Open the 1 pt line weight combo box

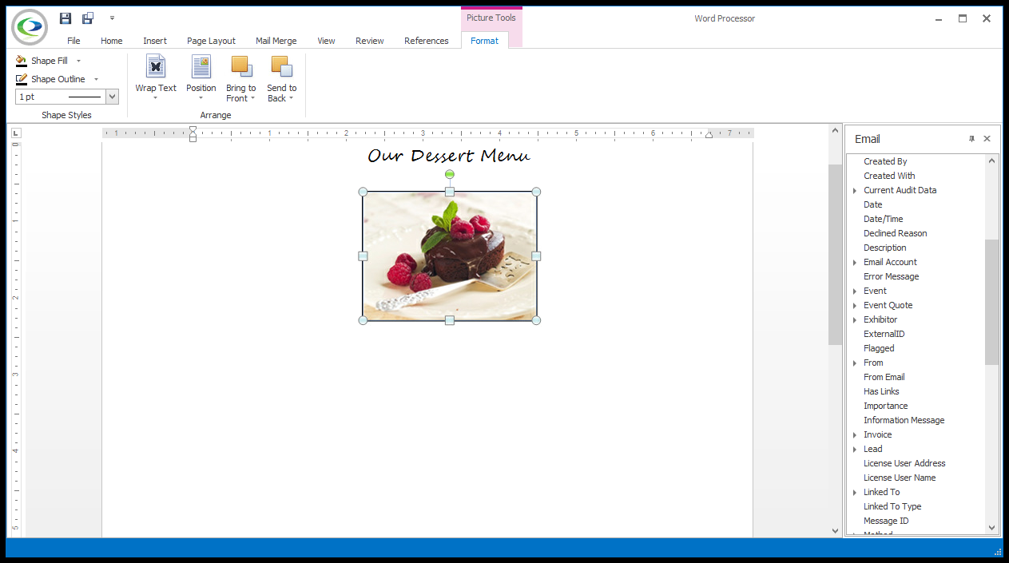[67, 97]
